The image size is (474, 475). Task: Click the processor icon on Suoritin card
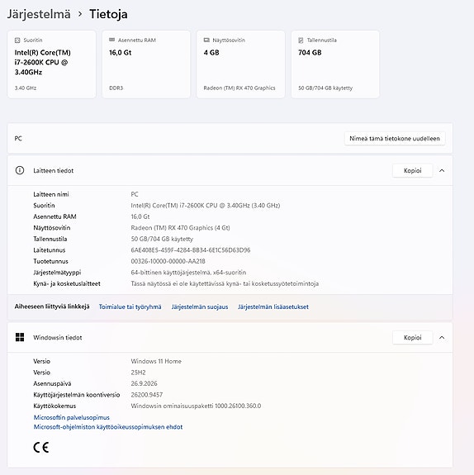click(17, 40)
